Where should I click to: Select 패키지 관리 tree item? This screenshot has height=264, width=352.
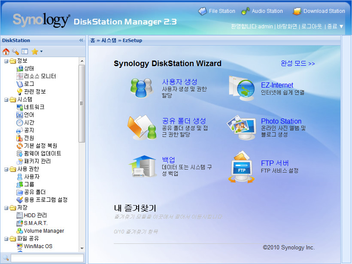click(37, 161)
